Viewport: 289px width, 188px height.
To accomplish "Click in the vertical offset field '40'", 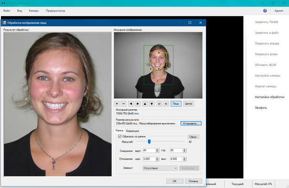I will coord(149,150).
